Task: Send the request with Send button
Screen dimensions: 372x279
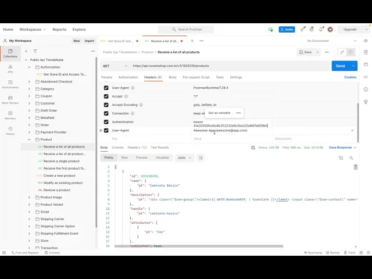Action: [x=340, y=66]
